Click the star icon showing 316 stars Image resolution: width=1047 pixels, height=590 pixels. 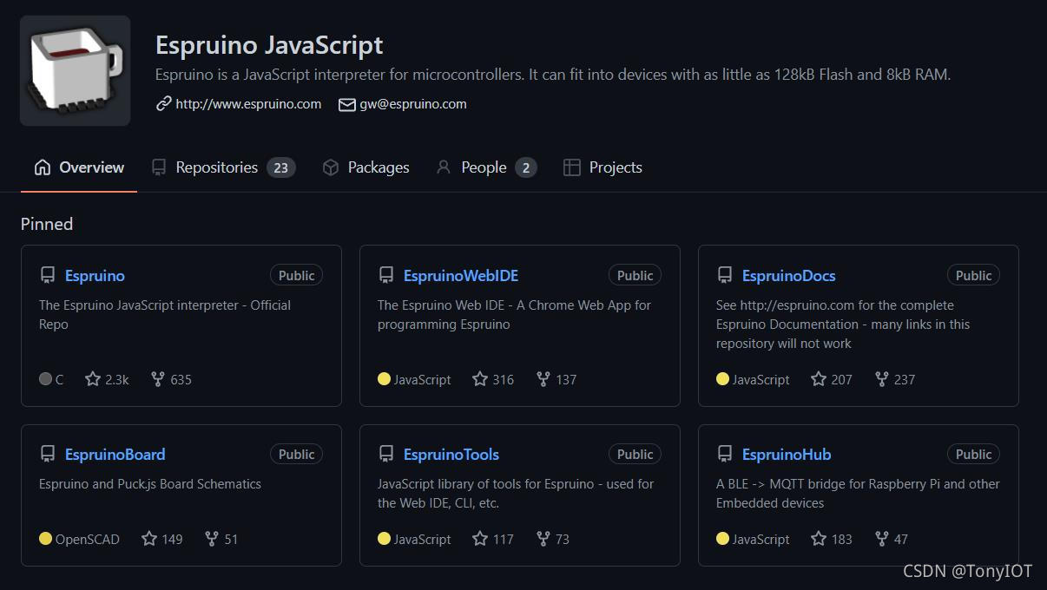pyautogui.click(x=480, y=379)
